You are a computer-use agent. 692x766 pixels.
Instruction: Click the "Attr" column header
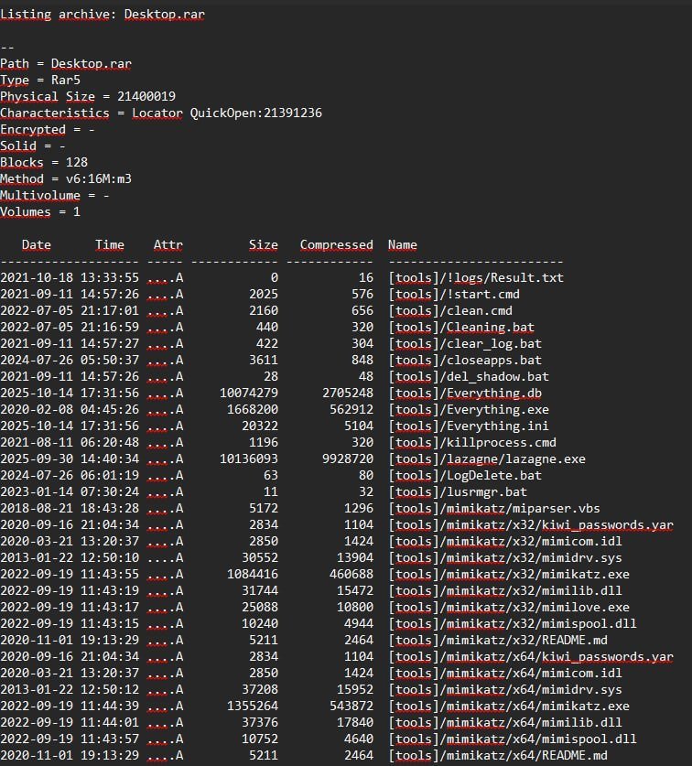point(168,244)
